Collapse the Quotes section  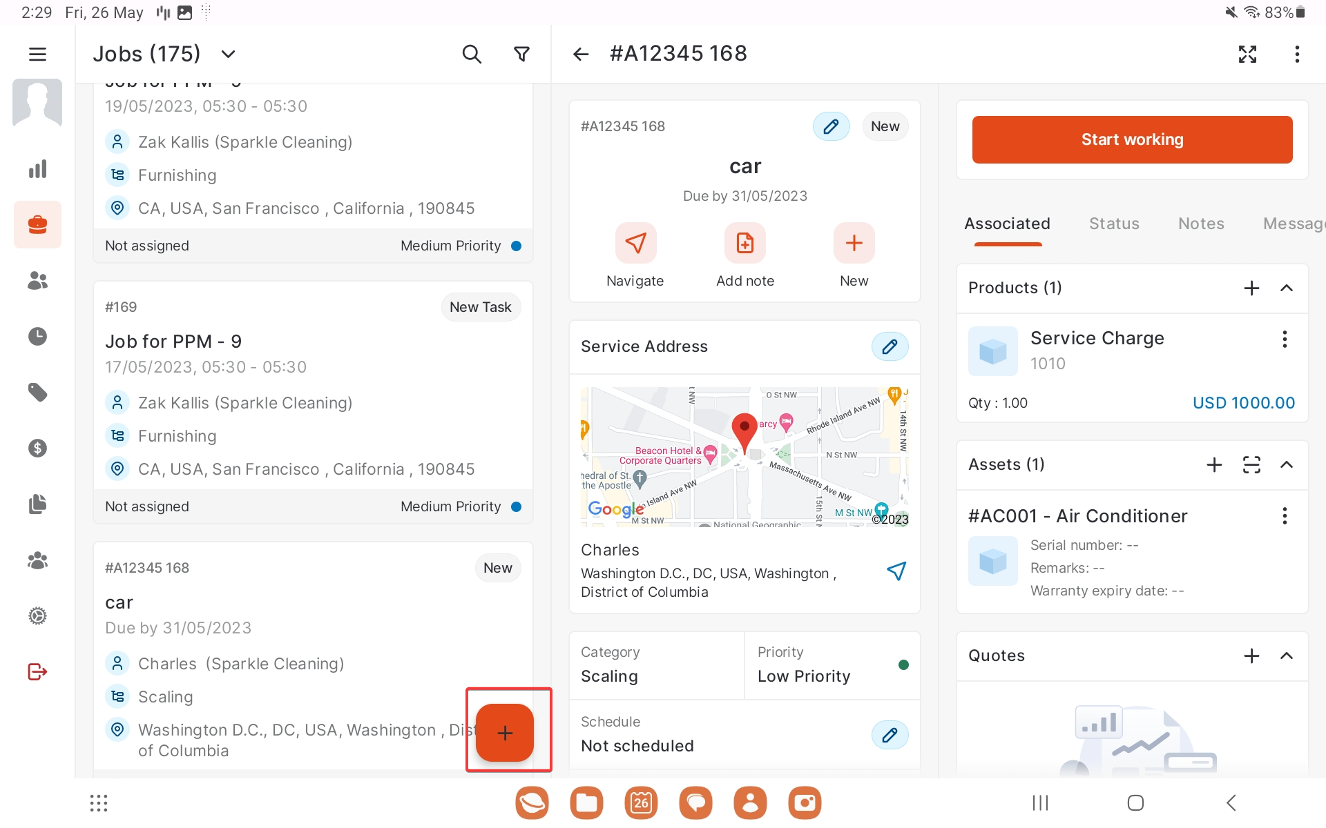click(x=1286, y=655)
